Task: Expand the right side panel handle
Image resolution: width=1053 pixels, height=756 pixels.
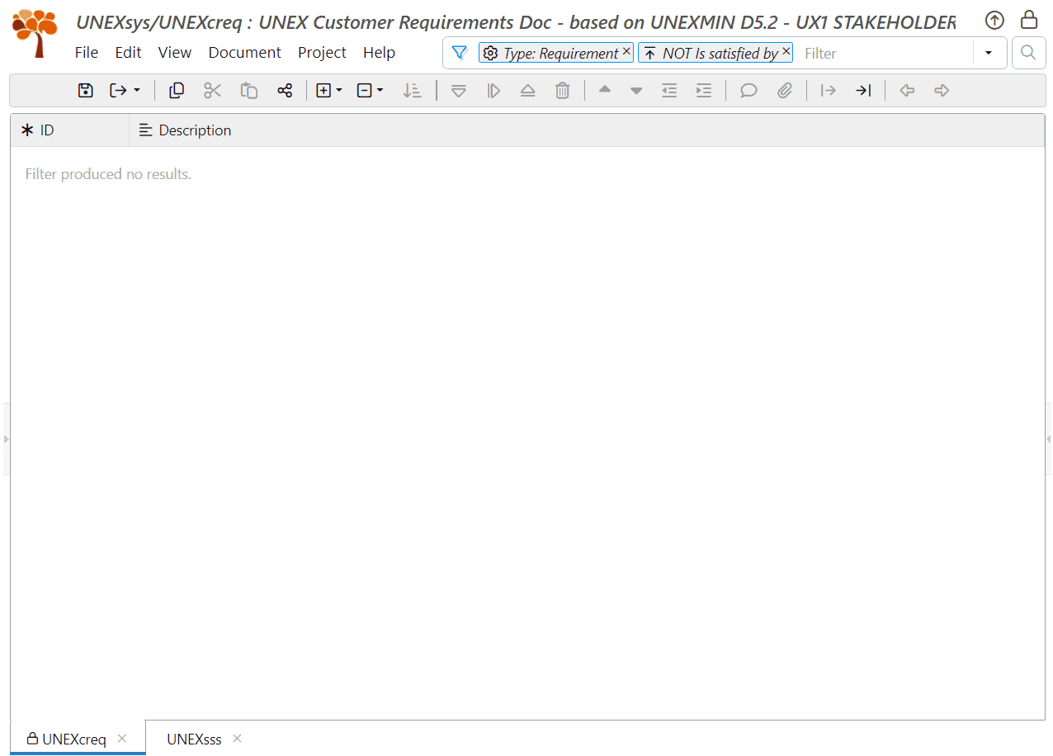Action: click(x=1048, y=439)
